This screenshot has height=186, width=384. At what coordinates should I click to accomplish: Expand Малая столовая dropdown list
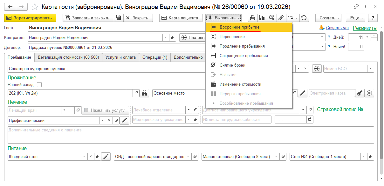275,156
